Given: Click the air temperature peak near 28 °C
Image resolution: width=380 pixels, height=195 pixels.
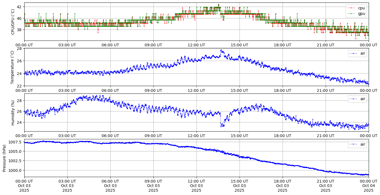Looking at the screenshot, I should pos(221,50).
